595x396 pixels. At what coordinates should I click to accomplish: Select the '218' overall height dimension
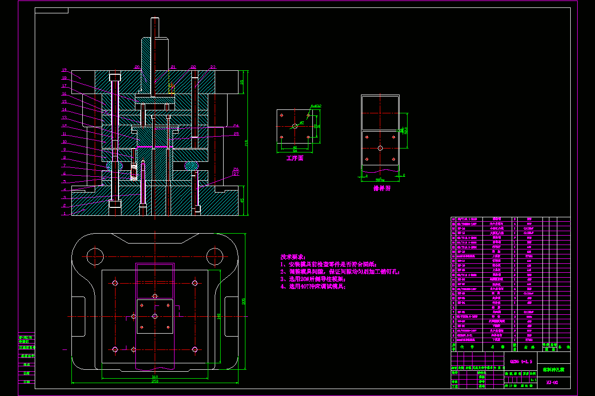coord(246,143)
